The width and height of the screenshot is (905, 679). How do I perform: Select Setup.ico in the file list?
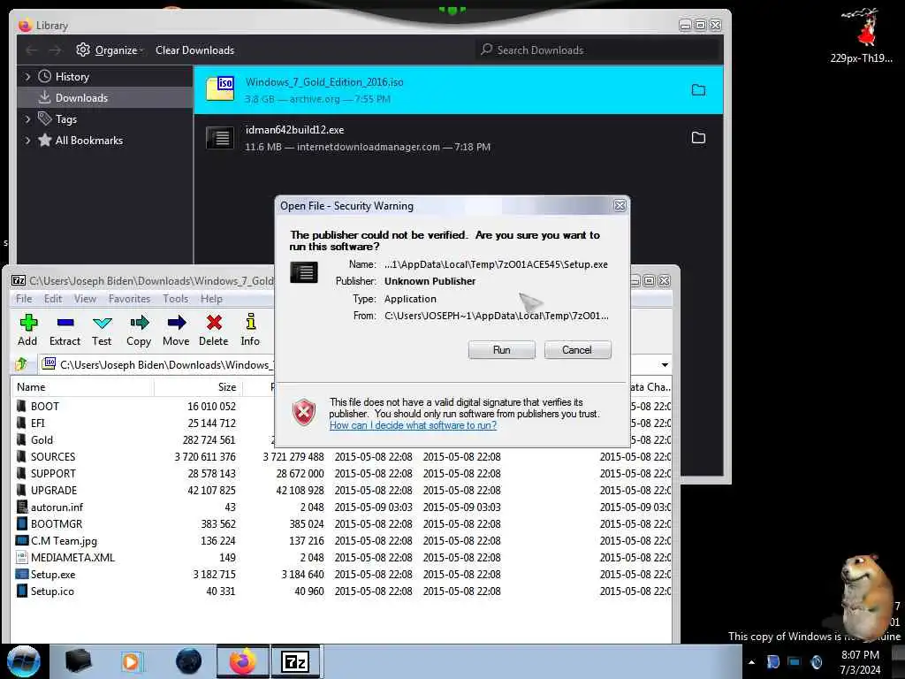(342, 591)
